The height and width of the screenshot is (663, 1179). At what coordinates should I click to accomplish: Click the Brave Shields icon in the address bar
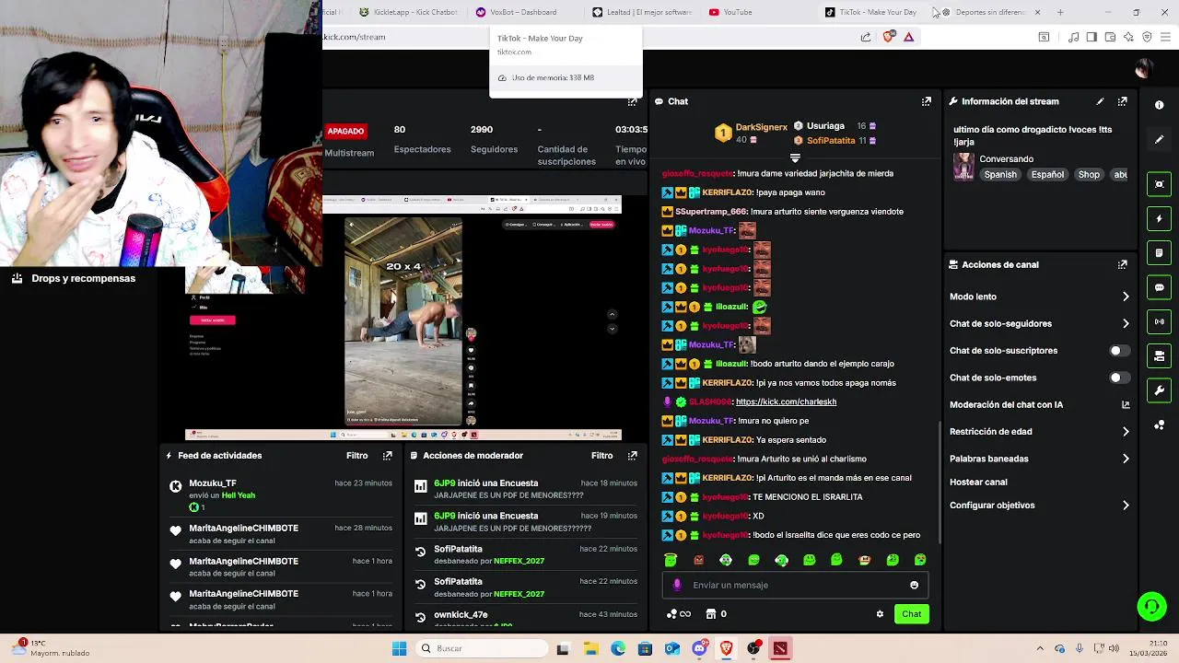coord(888,37)
